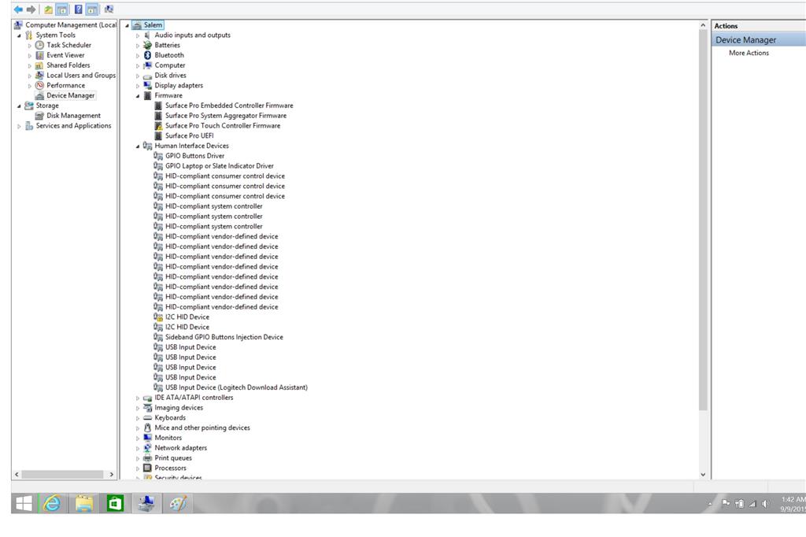The width and height of the screenshot is (806, 537).
Task: Click the grey Forward arrow in toolbar
Action: pyautogui.click(x=31, y=9)
